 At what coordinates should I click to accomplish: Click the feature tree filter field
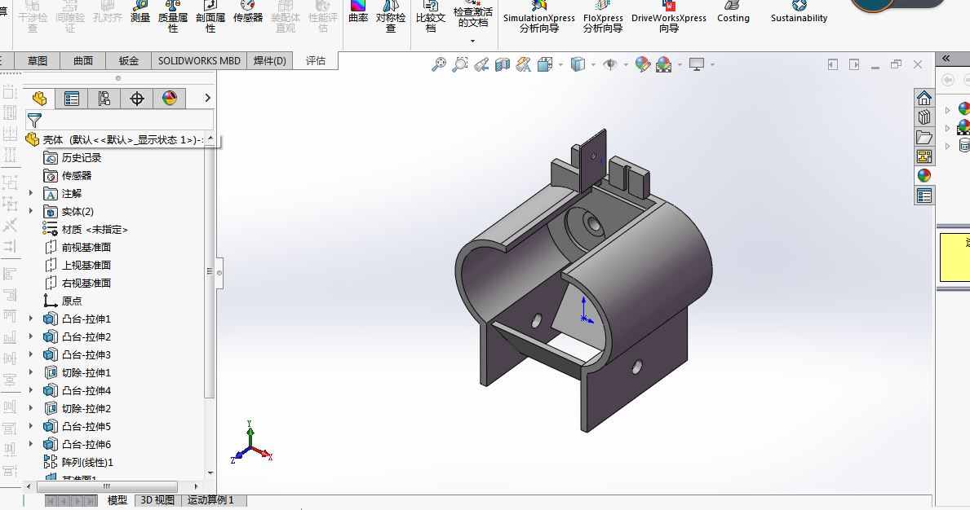tap(119, 121)
